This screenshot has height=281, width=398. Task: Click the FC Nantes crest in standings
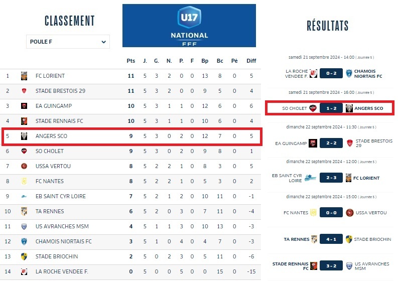click(x=24, y=182)
